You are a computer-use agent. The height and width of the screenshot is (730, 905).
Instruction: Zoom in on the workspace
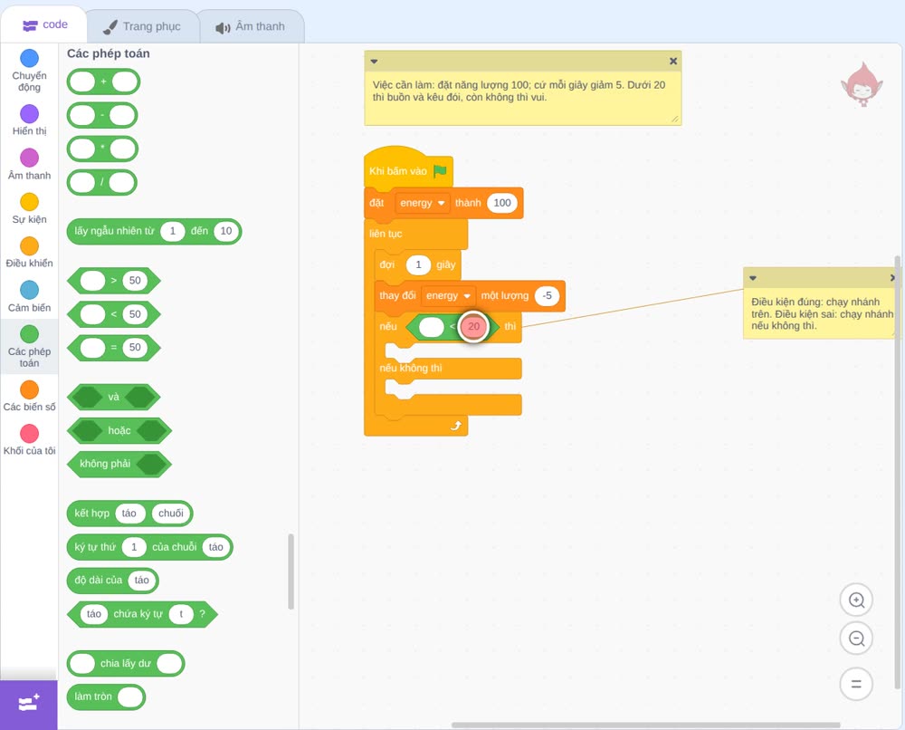tap(856, 600)
